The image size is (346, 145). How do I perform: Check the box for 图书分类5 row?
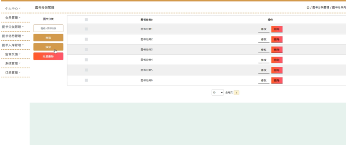(x=86, y=70)
